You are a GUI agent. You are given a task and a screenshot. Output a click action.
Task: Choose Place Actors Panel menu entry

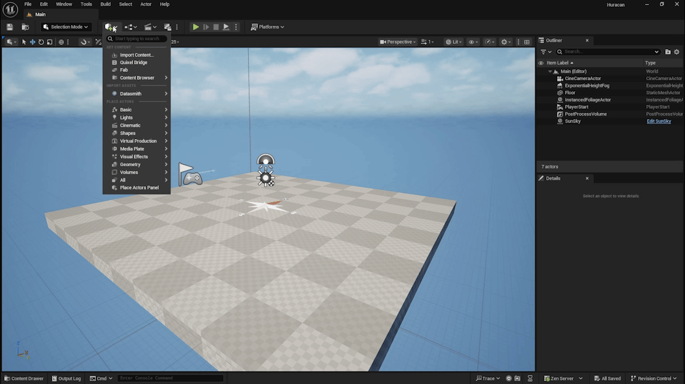[139, 187]
